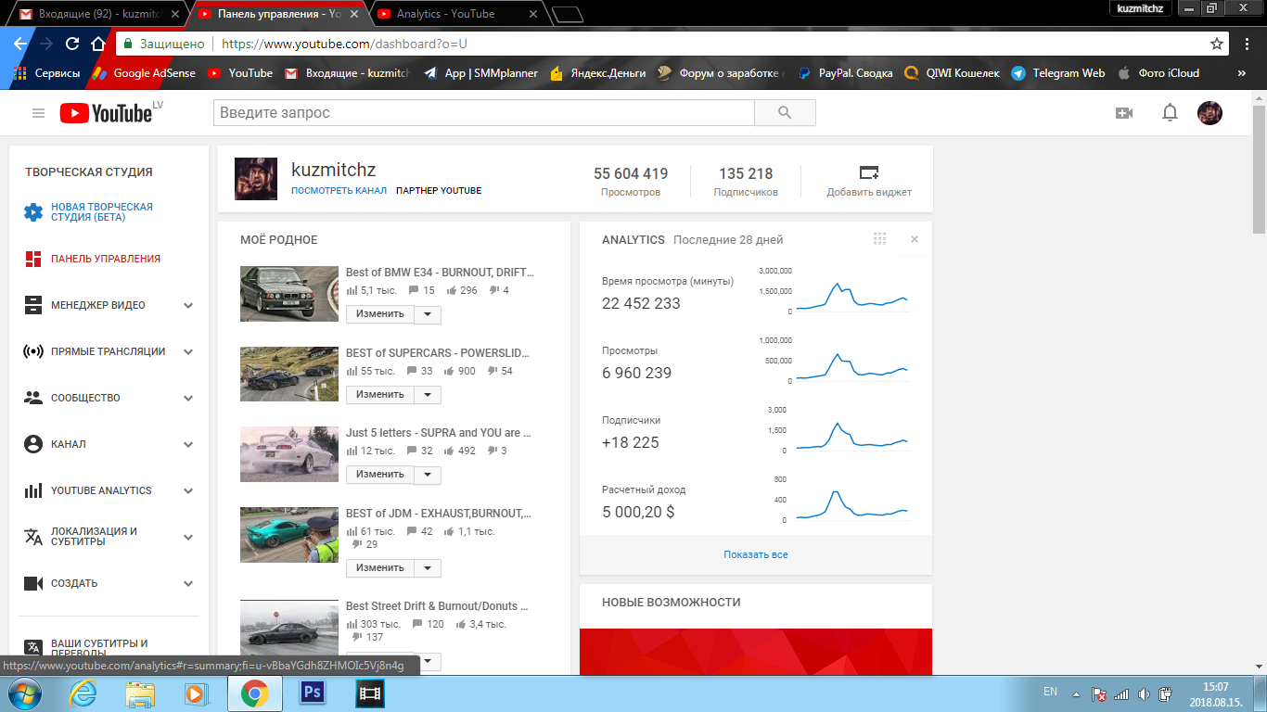Click Показать все in Analytics
This screenshot has height=712, width=1267.
(x=756, y=554)
